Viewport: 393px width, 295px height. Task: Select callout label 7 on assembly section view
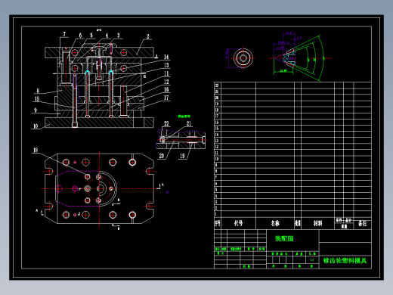(64, 34)
